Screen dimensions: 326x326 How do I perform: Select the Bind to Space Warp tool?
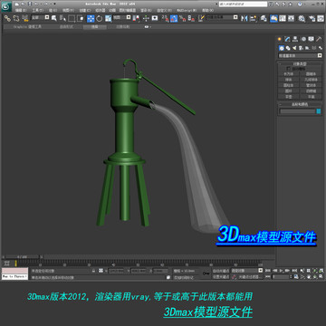pyautogui.click(x=25, y=18)
